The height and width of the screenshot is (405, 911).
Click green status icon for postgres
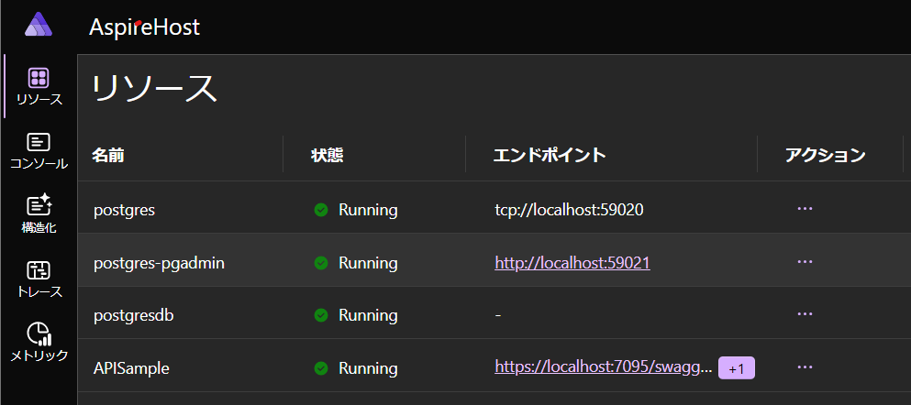point(321,210)
